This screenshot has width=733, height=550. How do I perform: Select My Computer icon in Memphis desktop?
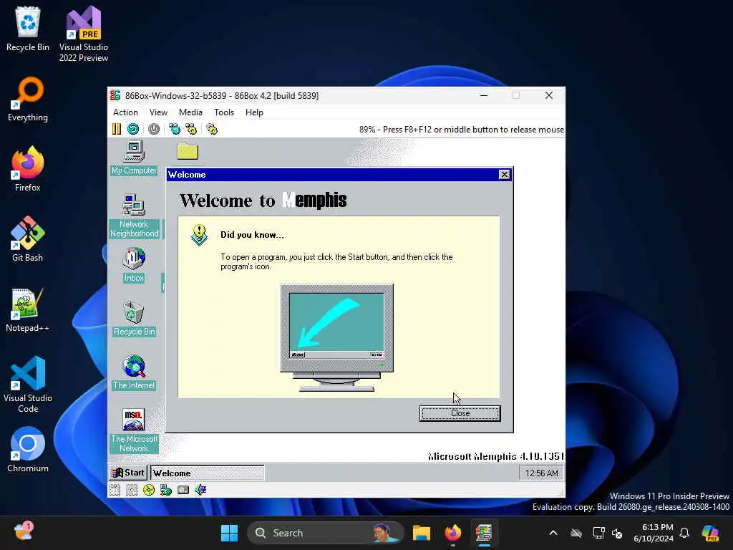[x=134, y=158]
